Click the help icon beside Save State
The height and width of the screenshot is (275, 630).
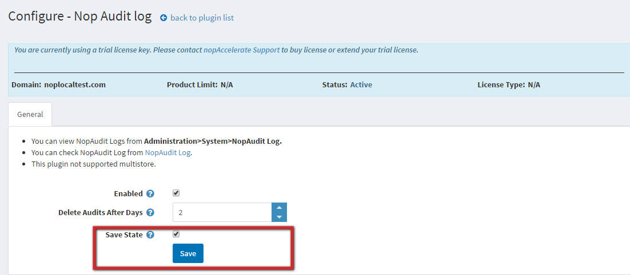point(150,234)
